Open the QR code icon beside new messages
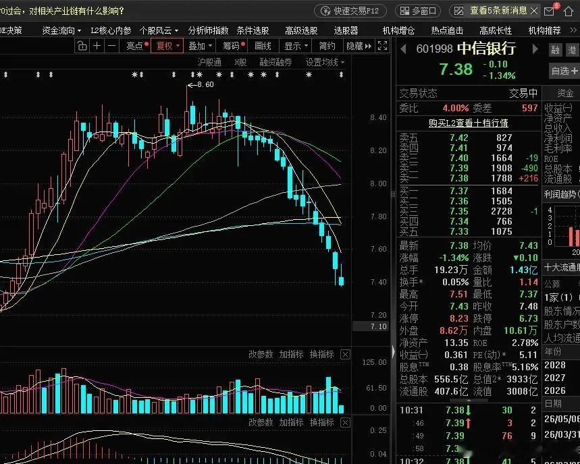Image resolution: width=580 pixels, height=464 pixels. coord(458,11)
